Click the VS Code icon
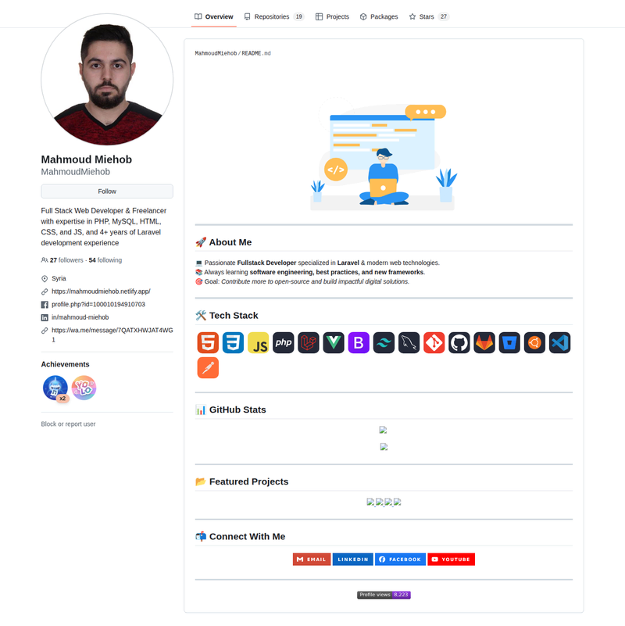Screen dimensions: 625x626 coord(560,342)
